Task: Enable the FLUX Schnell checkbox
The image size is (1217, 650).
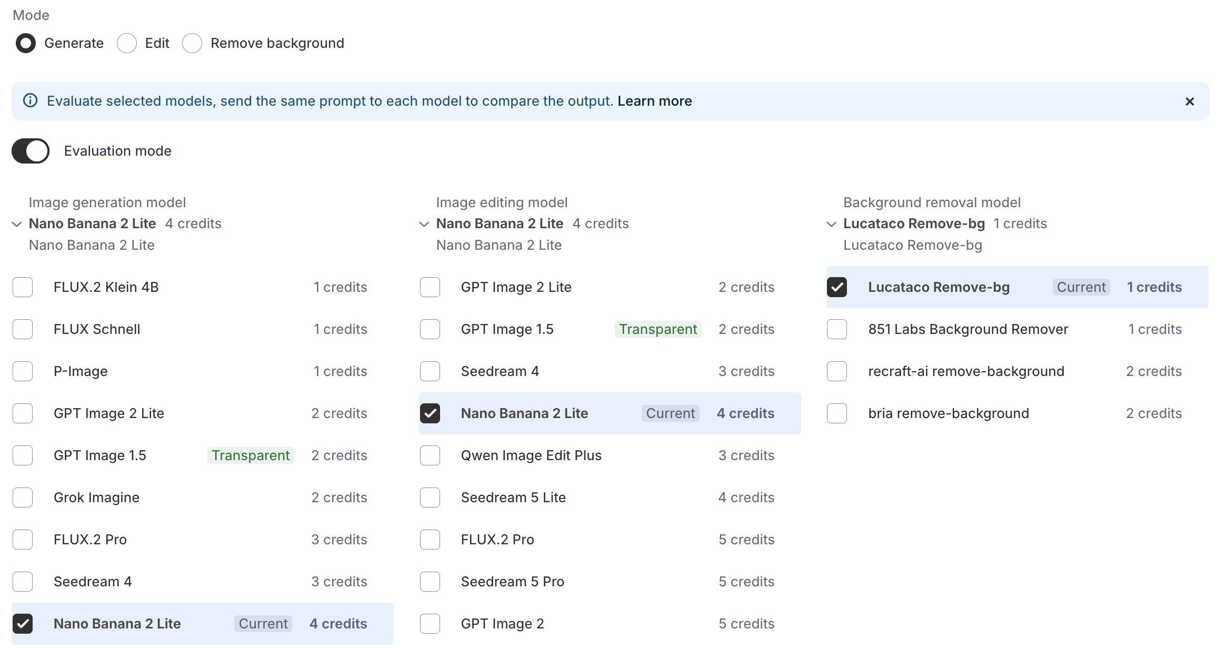Action: click(x=23, y=329)
